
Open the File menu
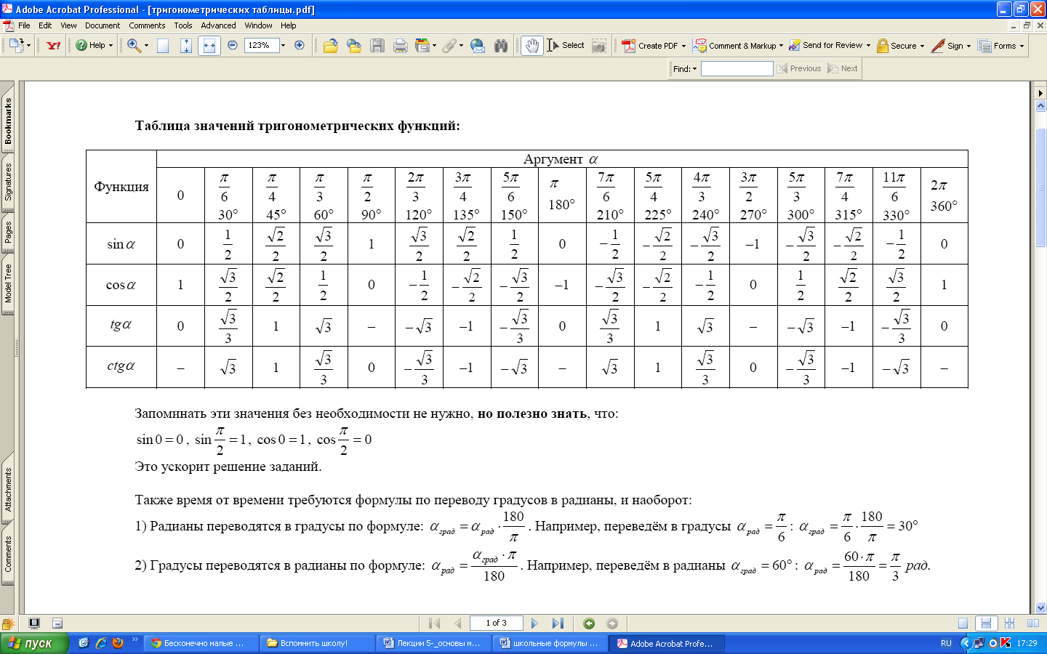(x=24, y=25)
